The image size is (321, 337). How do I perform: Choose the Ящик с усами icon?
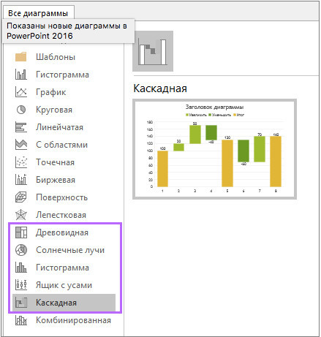pos(21,285)
